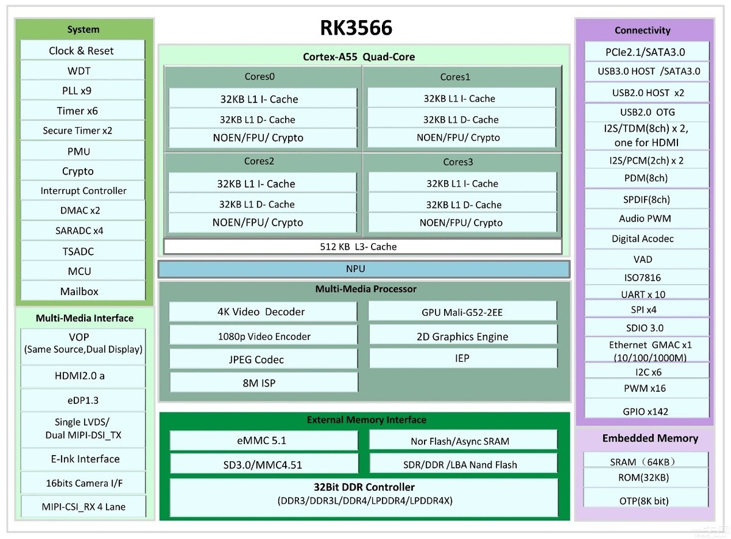Click the TSADC block
This screenshot has height=539, width=731.
[x=82, y=251]
